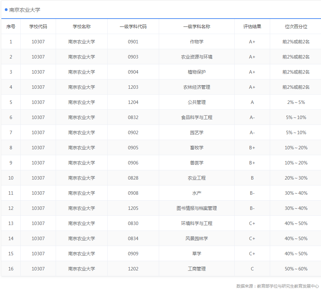Screen dimensions: 321x289
Task: Select subject code 0832 for 食品科学与工程
Action: click(133, 117)
